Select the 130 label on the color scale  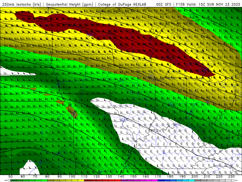click(x=109, y=177)
